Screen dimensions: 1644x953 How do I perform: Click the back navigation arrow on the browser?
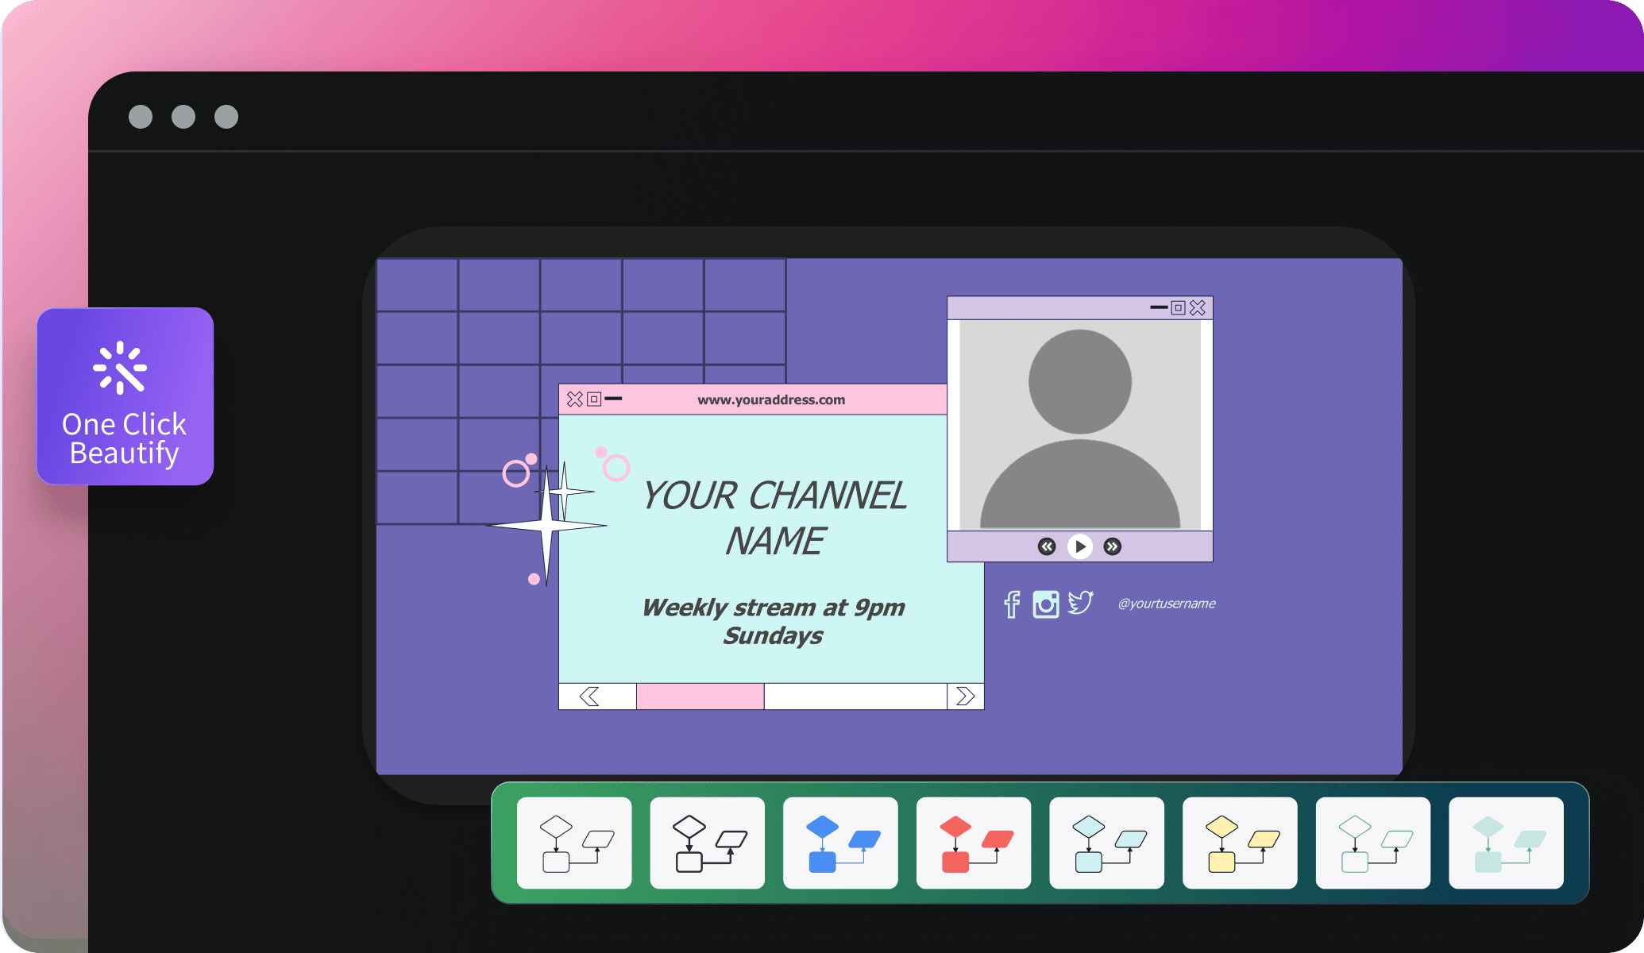coord(590,696)
